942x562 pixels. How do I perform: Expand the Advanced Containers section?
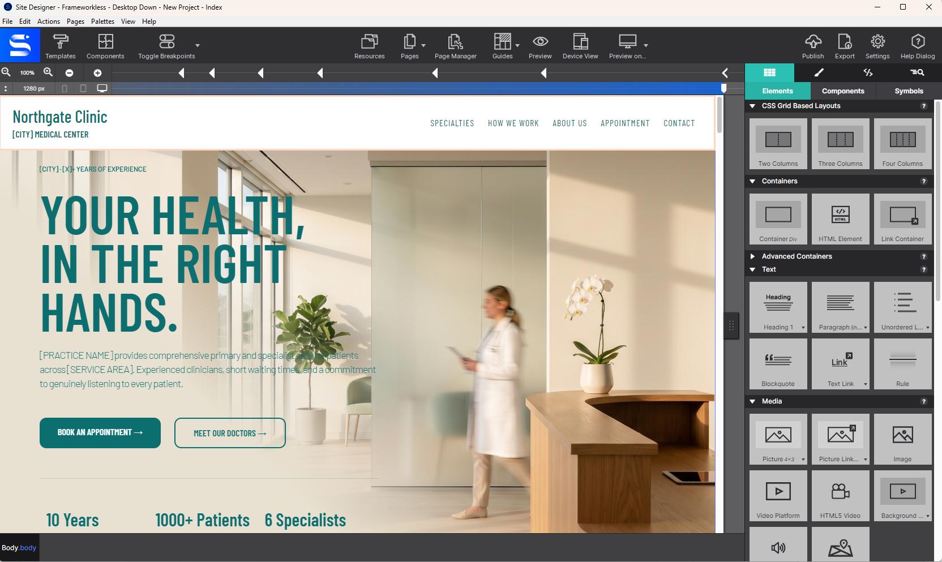pyautogui.click(x=752, y=256)
